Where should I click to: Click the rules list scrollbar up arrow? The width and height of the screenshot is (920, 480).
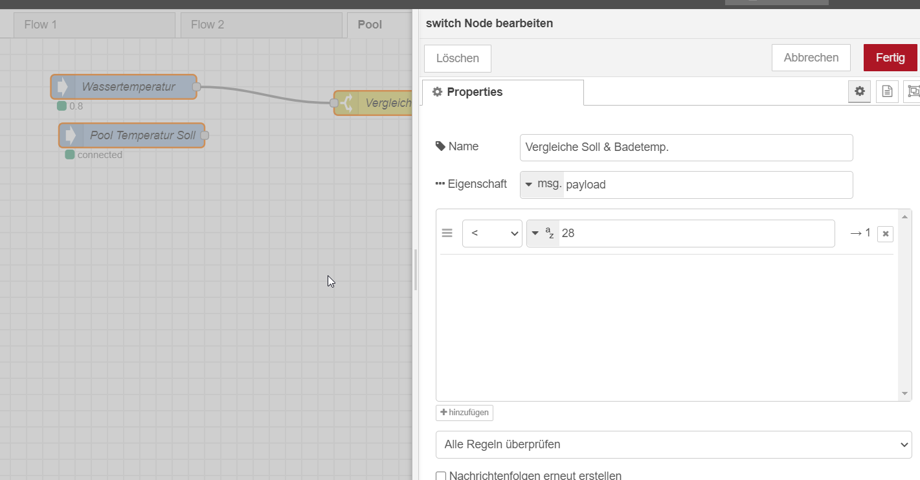click(905, 216)
